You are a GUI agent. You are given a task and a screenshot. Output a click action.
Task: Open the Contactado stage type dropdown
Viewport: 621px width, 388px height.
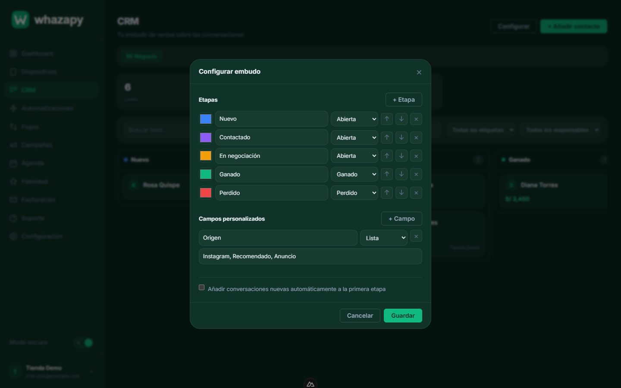[x=354, y=138]
